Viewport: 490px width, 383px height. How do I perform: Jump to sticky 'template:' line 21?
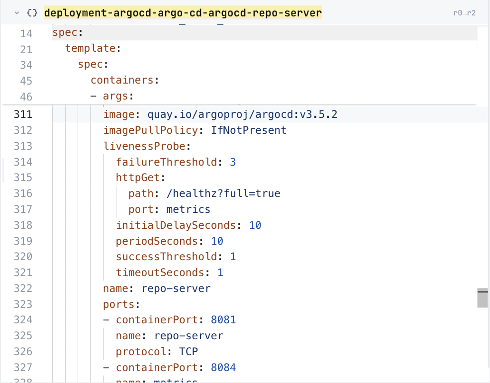point(93,48)
